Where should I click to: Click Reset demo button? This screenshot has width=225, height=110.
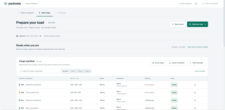click(x=178, y=24)
